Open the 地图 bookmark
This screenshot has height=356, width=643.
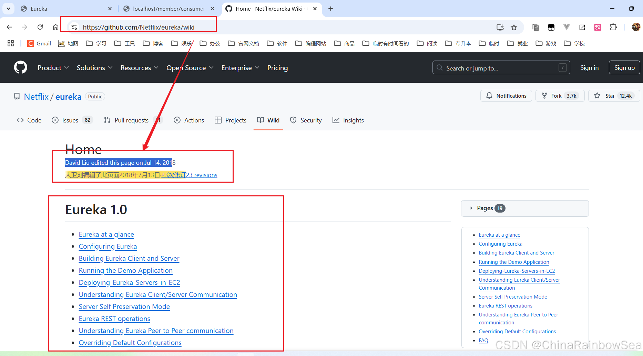[x=68, y=43]
